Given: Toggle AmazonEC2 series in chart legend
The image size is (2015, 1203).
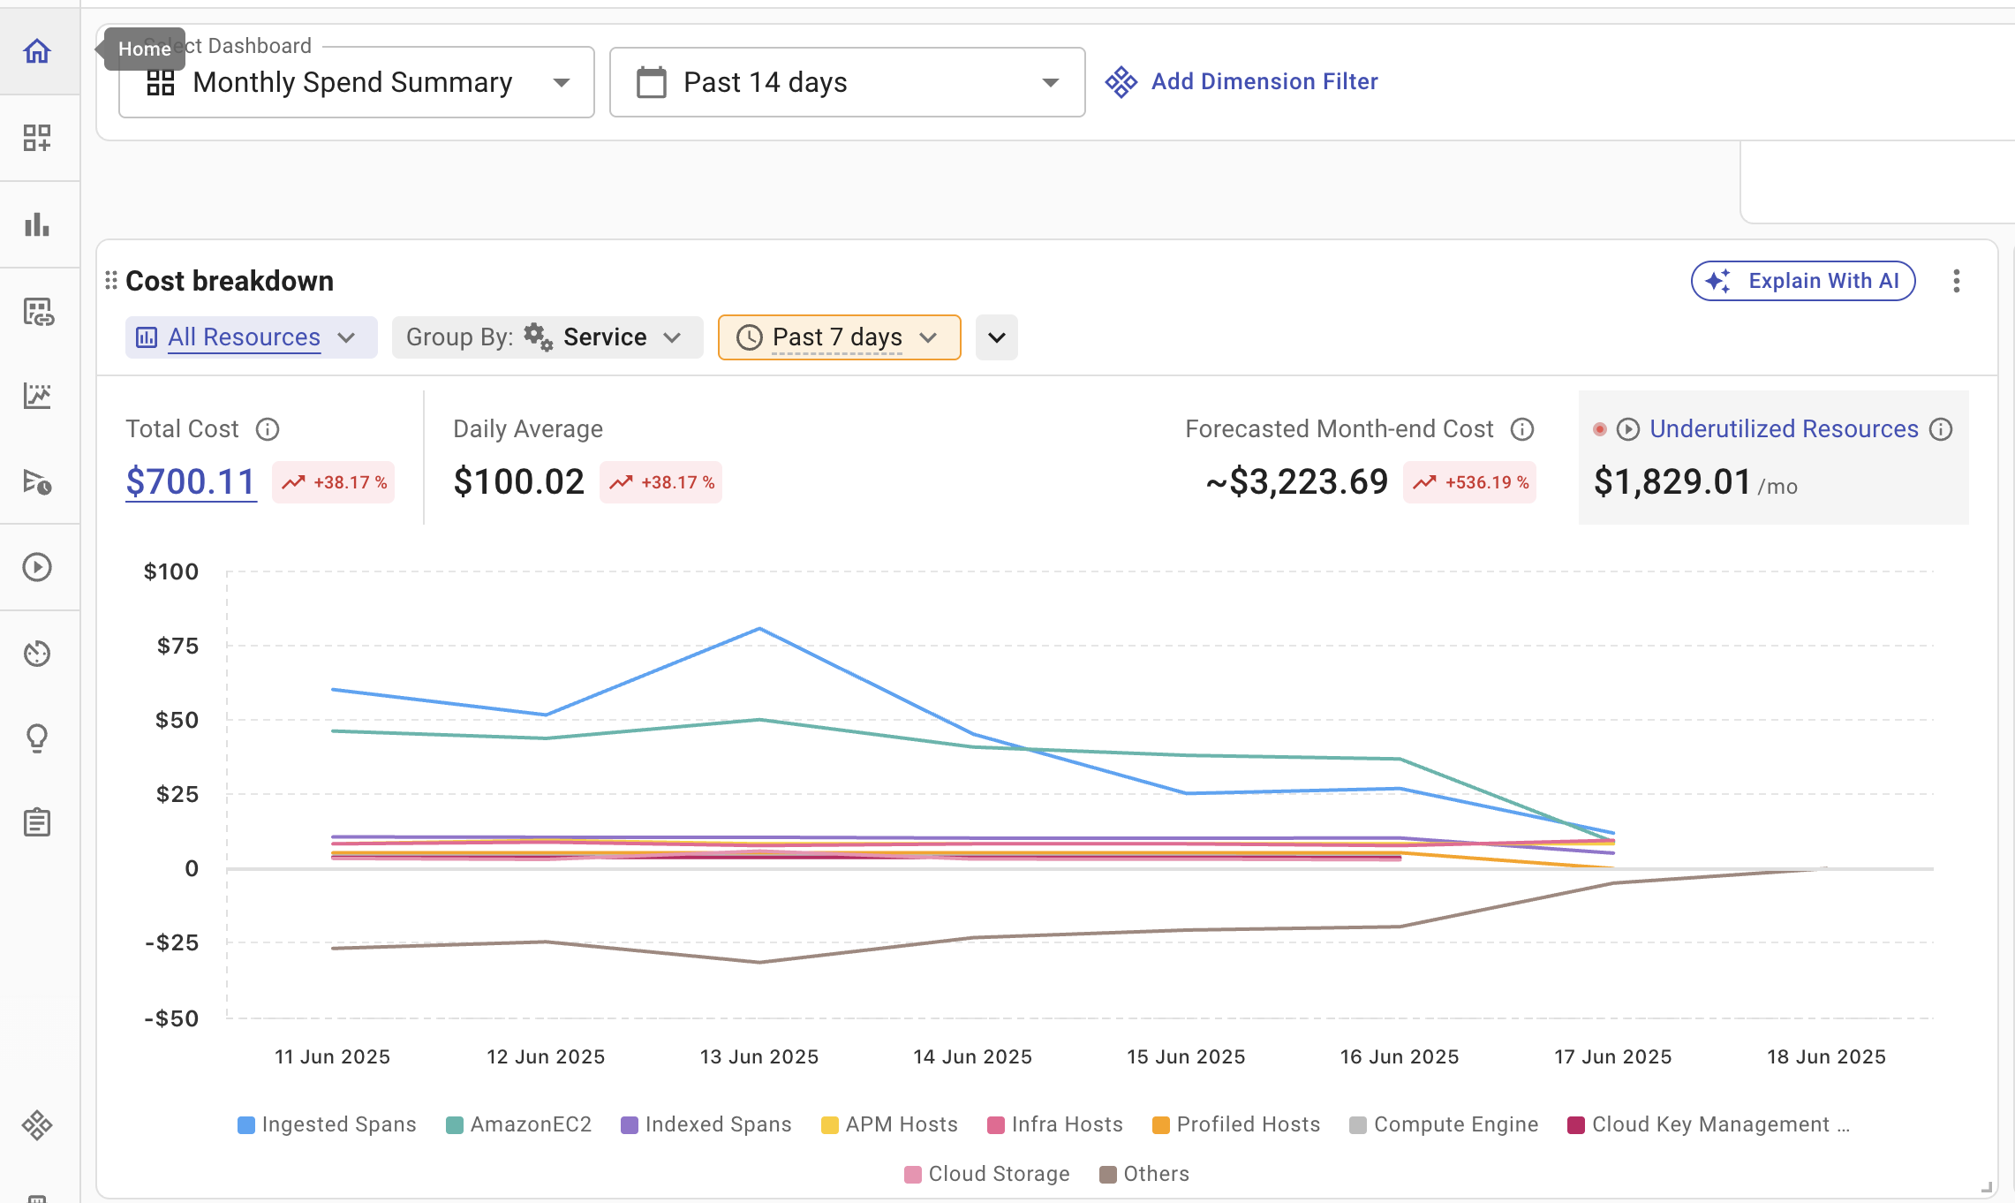Looking at the screenshot, I should [x=519, y=1124].
